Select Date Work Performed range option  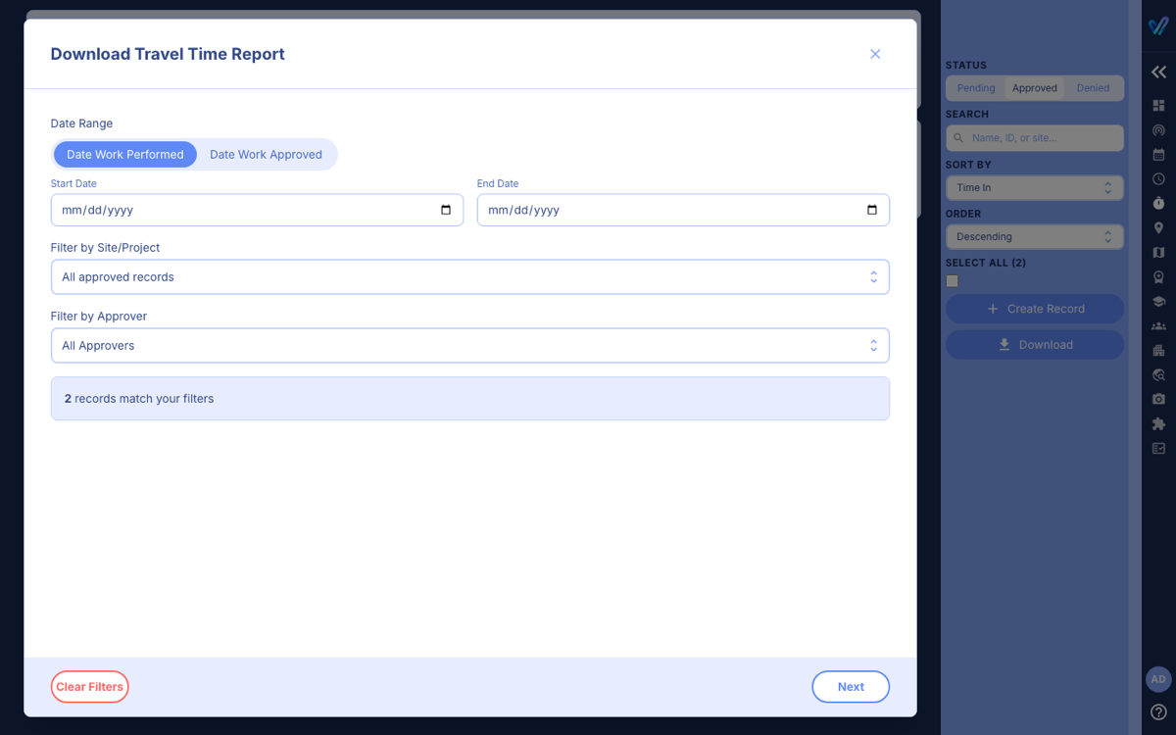[125, 155]
